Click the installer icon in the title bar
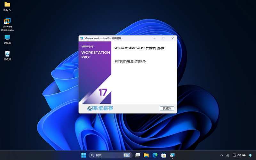The width and height of the screenshot is (256, 160). click(82, 38)
